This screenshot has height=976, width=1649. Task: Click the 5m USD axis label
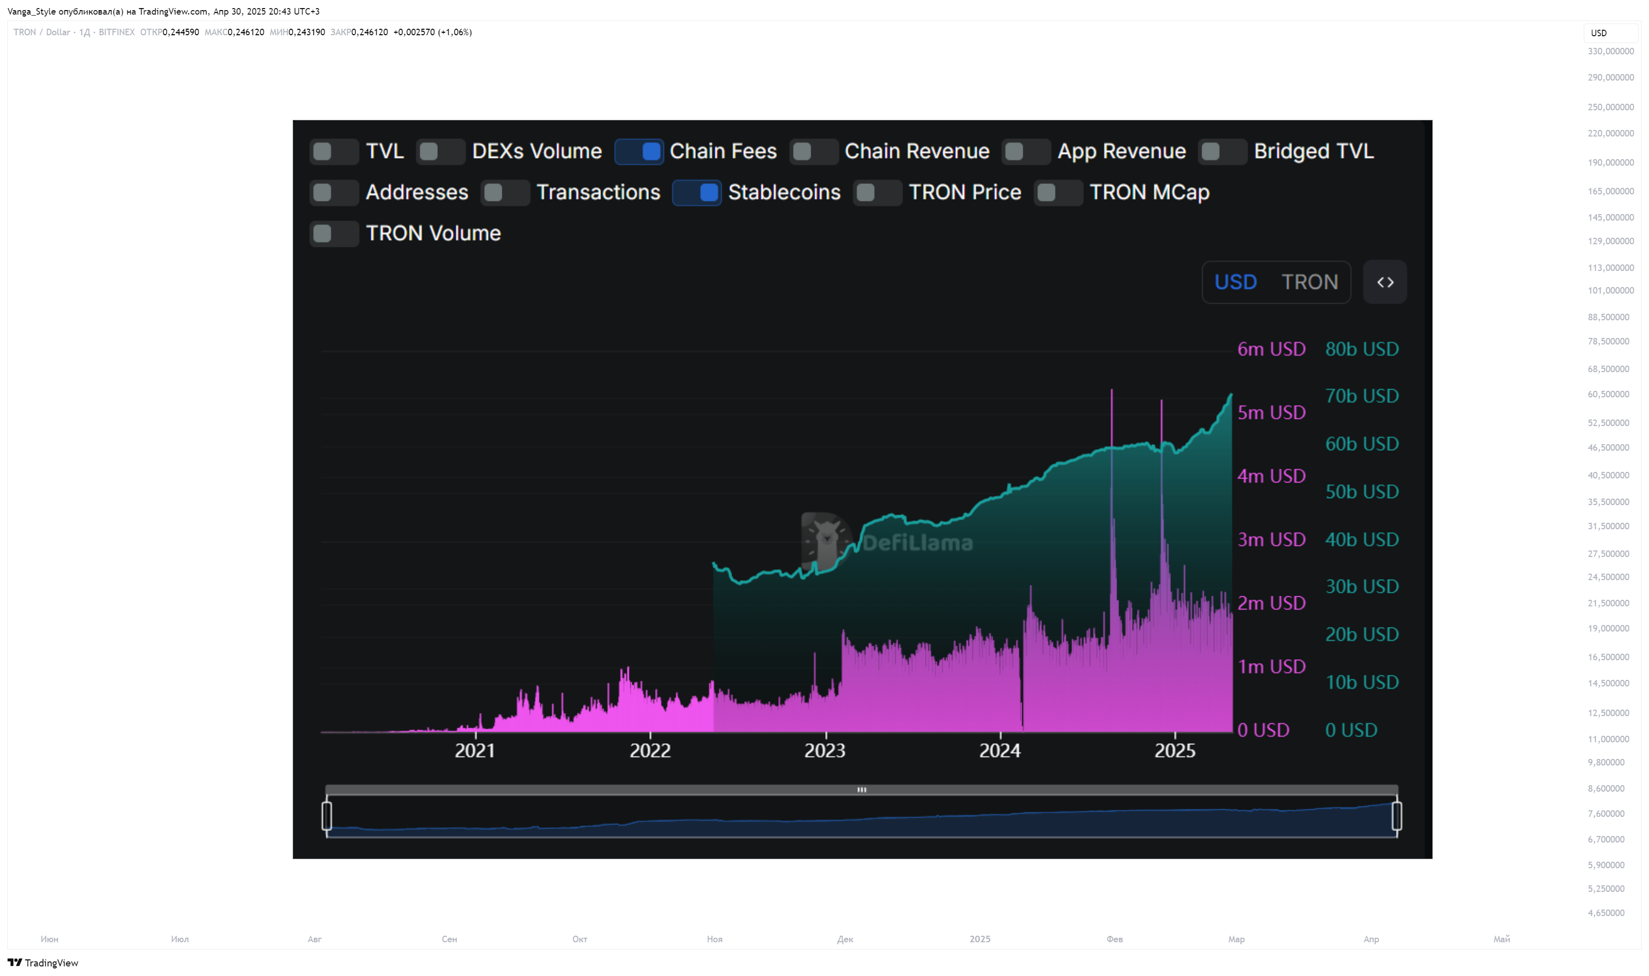[x=1271, y=412]
